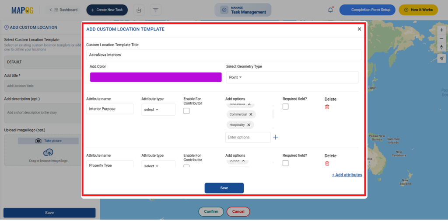Click How It Works button
This screenshot has width=448, height=221.
418,10
